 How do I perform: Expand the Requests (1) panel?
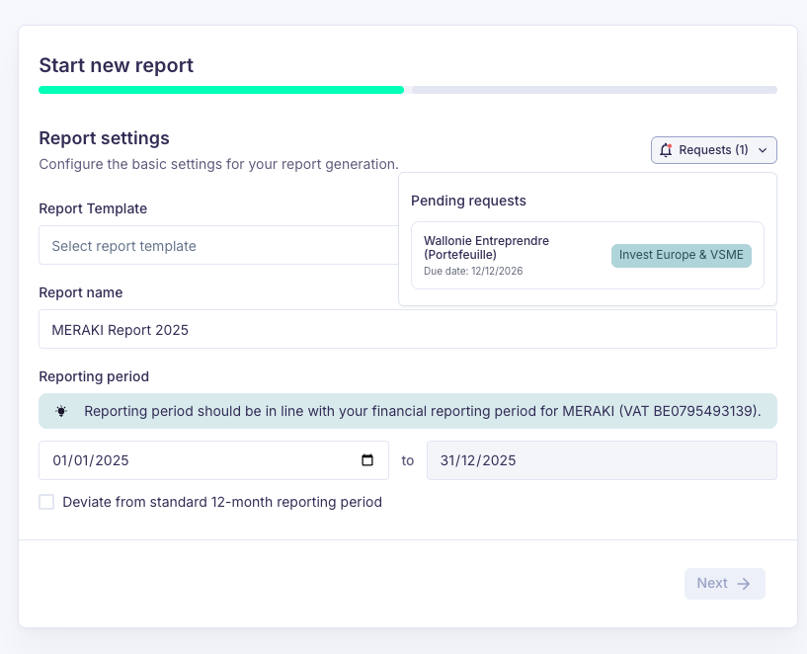(713, 149)
